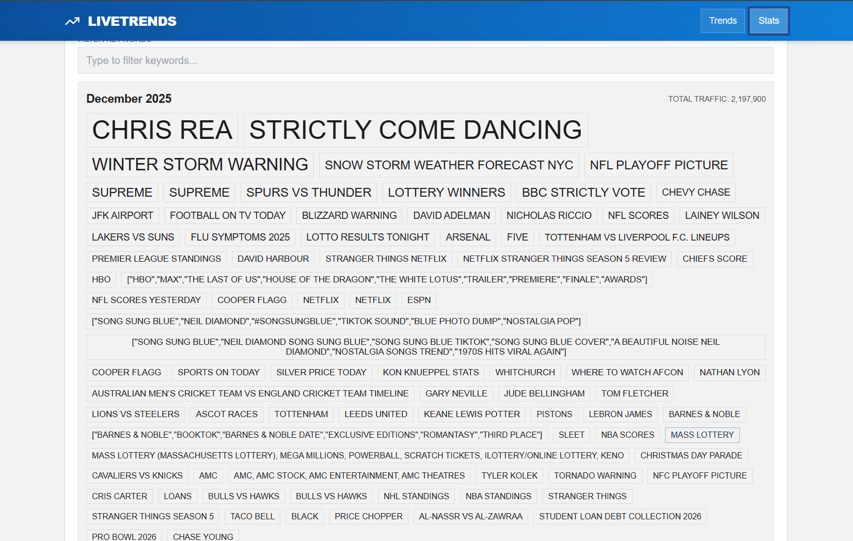Click the DAVID ADELMAN tag

click(x=451, y=216)
